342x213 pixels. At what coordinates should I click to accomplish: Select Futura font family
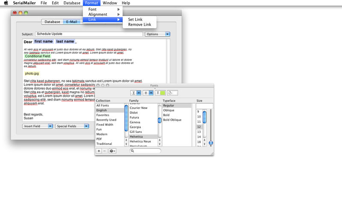[x=143, y=118]
